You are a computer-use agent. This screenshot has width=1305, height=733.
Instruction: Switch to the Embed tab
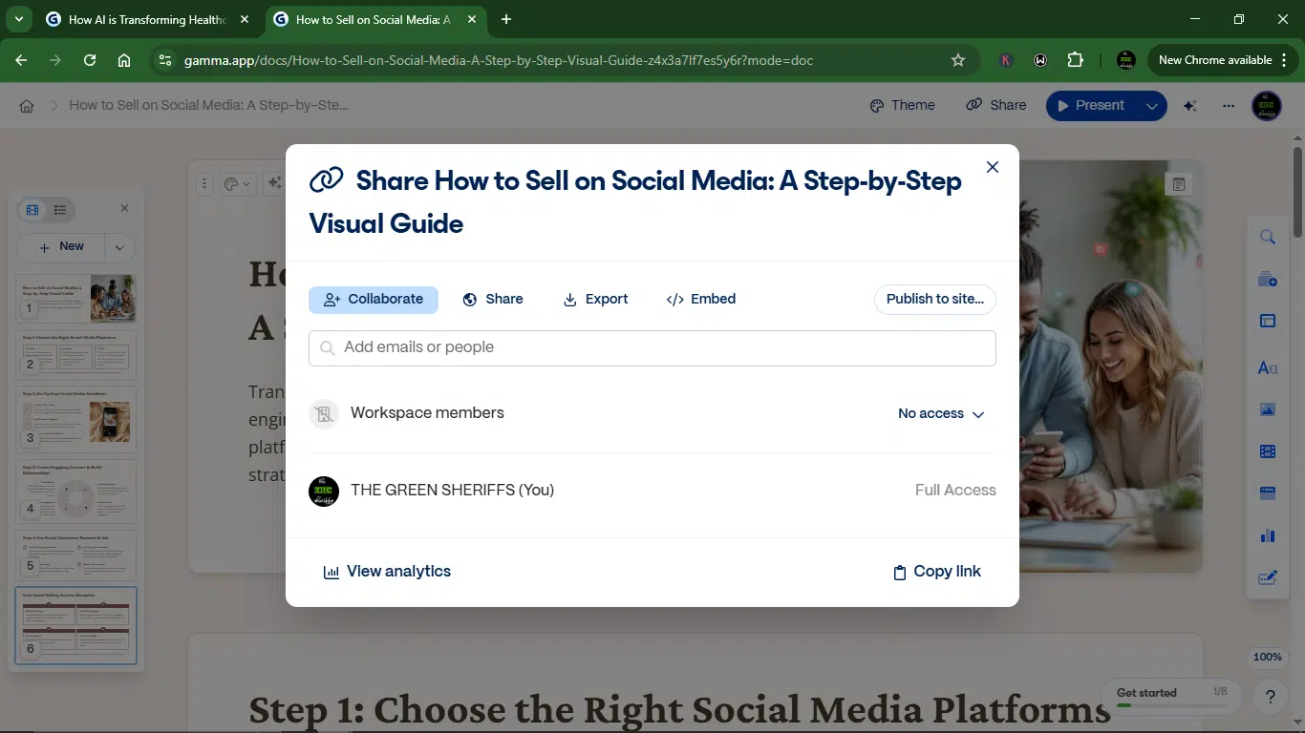point(701,299)
